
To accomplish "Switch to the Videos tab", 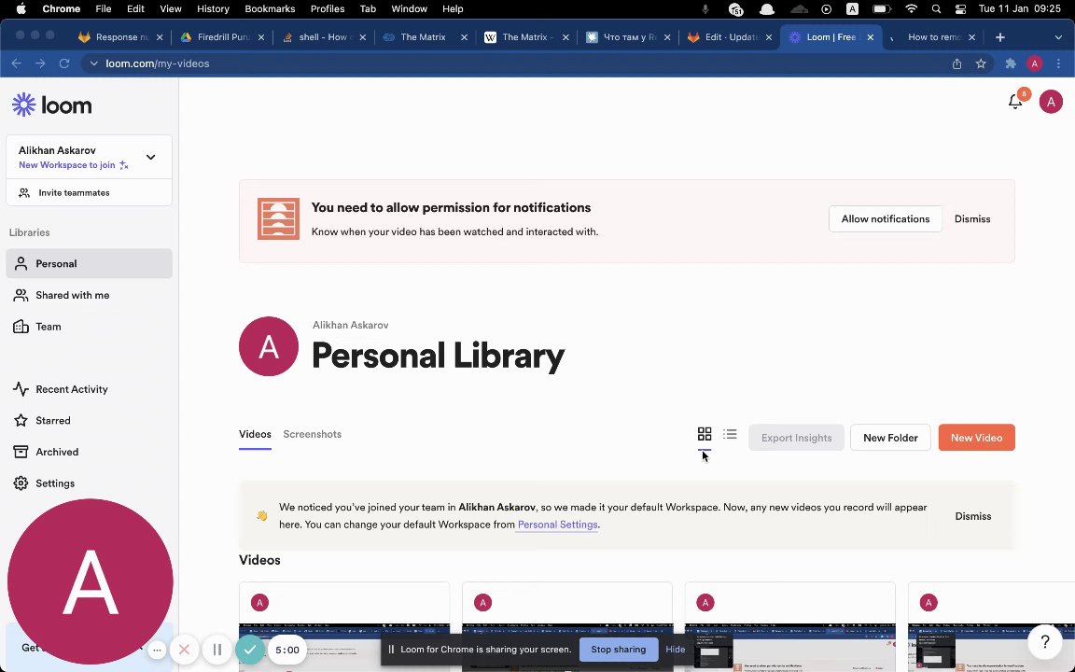I will [255, 434].
